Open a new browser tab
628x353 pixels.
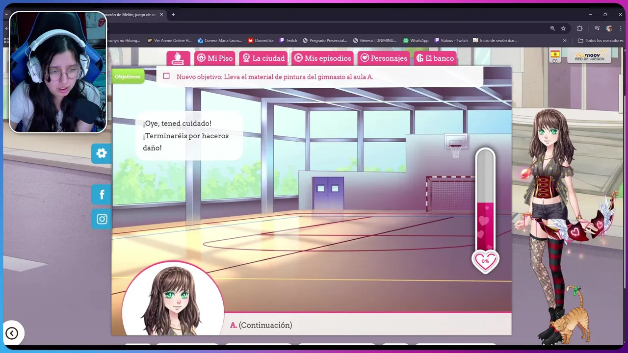tap(173, 15)
